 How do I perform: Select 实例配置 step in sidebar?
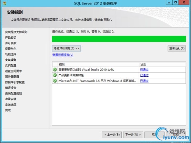click(11, 66)
